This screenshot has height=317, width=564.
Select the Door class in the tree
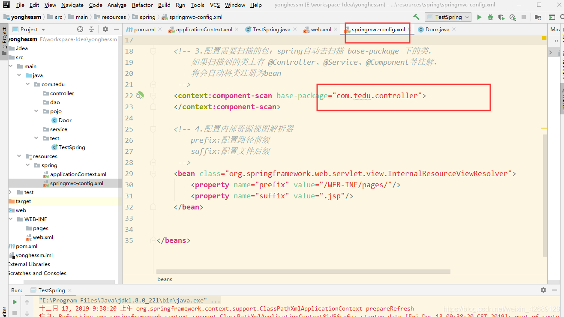(x=62, y=120)
